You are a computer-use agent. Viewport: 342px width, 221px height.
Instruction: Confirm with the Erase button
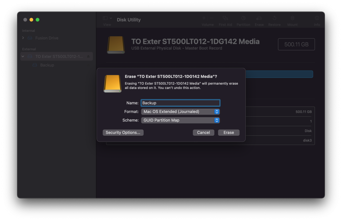[x=228, y=132]
